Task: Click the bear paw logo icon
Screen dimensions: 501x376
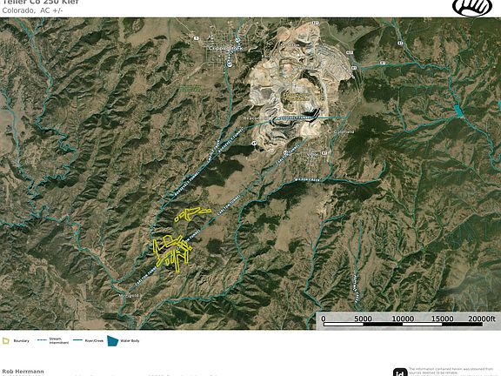Action: [472, 7]
